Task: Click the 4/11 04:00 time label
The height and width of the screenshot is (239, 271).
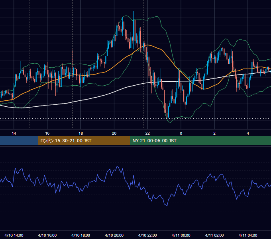Action: point(248,235)
